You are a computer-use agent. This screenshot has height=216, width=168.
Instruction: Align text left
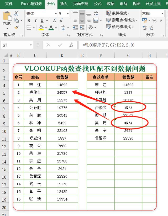(x=75, y=20)
